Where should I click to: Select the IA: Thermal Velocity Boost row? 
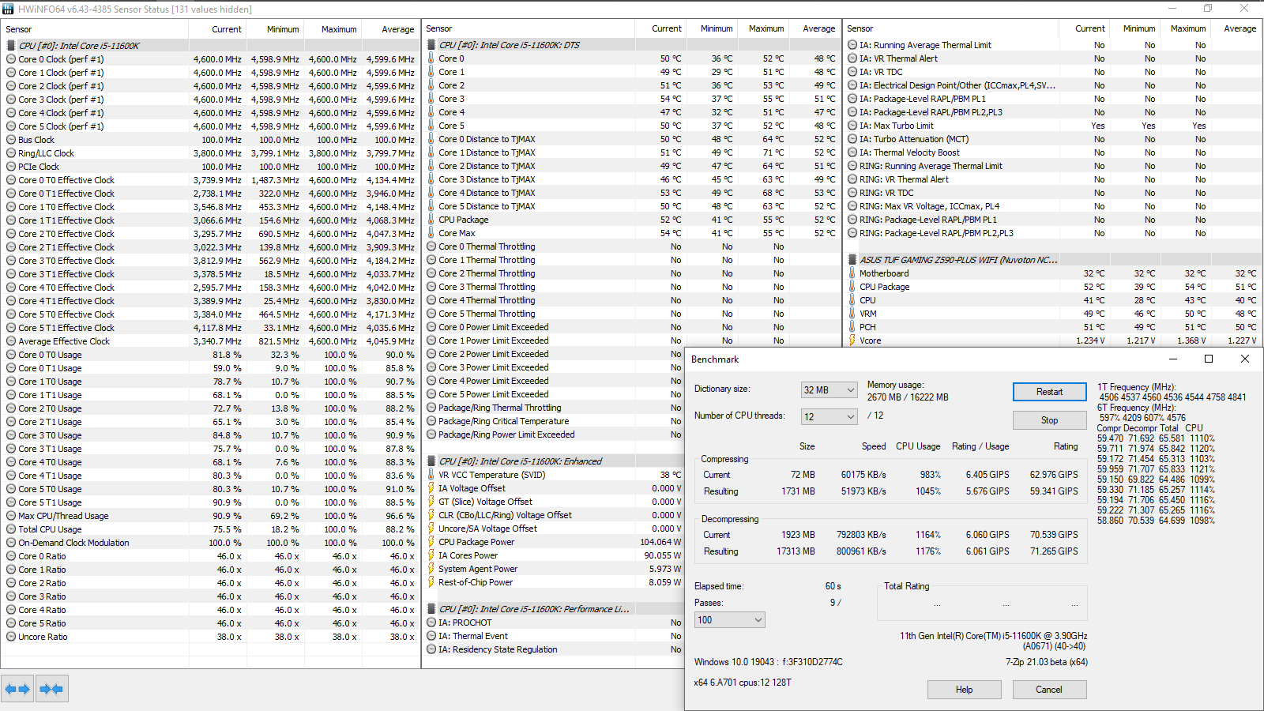click(1053, 152)
